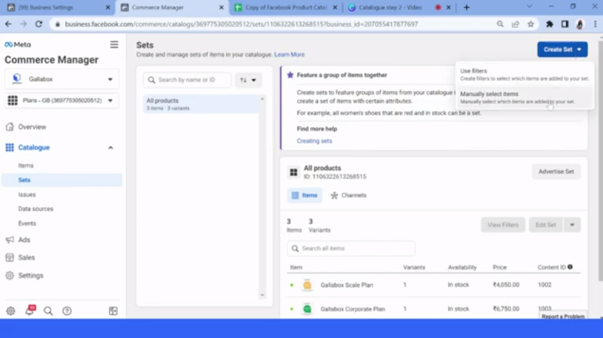The height and width of the screenshot is (338, 603).
Task: Switch to the Items tab
Action: tap(304, 195)
